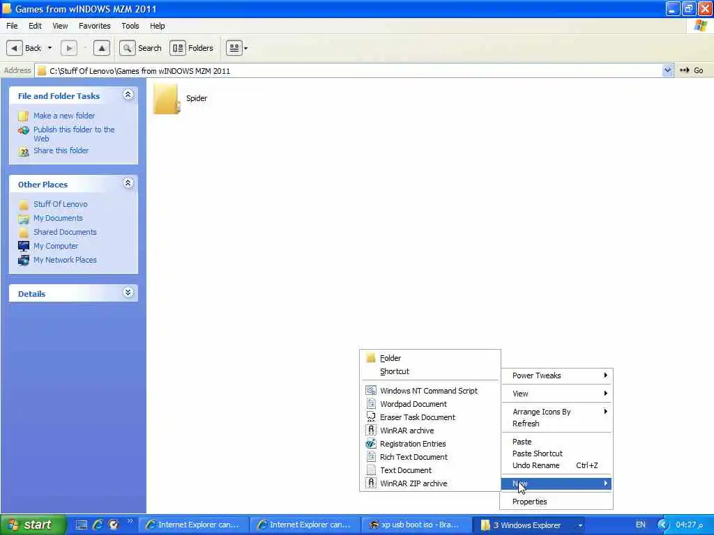Click the My Computer icon in Other Places
714x535 pixels.
pyautogui.click(x=24, y=246)
